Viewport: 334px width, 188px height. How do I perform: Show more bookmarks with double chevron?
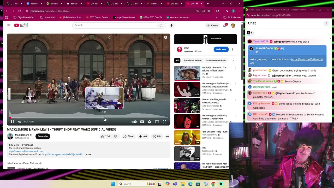pos(216,17)
